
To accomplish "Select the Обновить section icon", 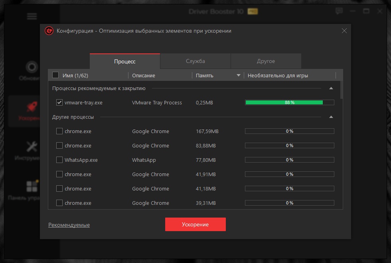I will pyautogui.click(x=31, y=67).
